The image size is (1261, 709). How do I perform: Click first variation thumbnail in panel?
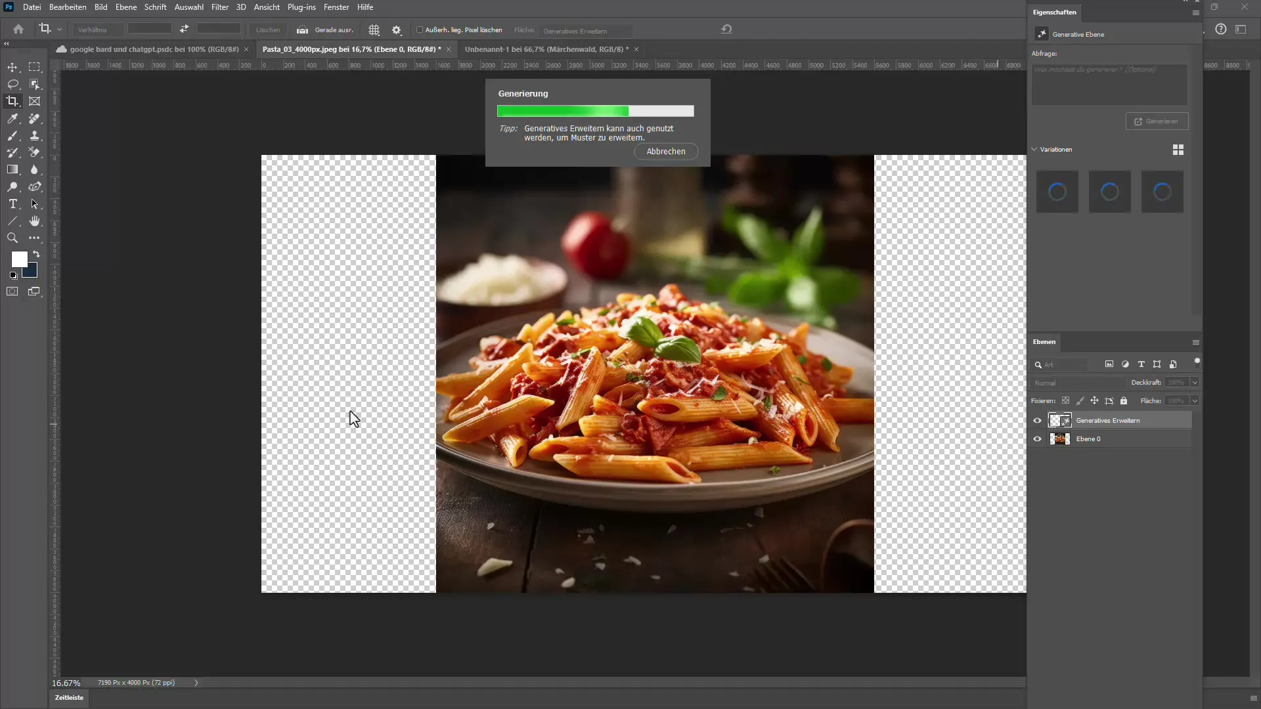pos(1057,190)
